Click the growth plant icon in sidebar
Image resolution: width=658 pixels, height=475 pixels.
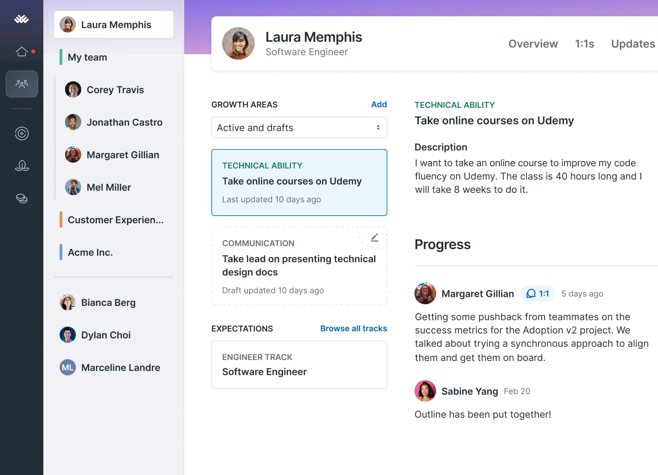click(x=22, y=166)
